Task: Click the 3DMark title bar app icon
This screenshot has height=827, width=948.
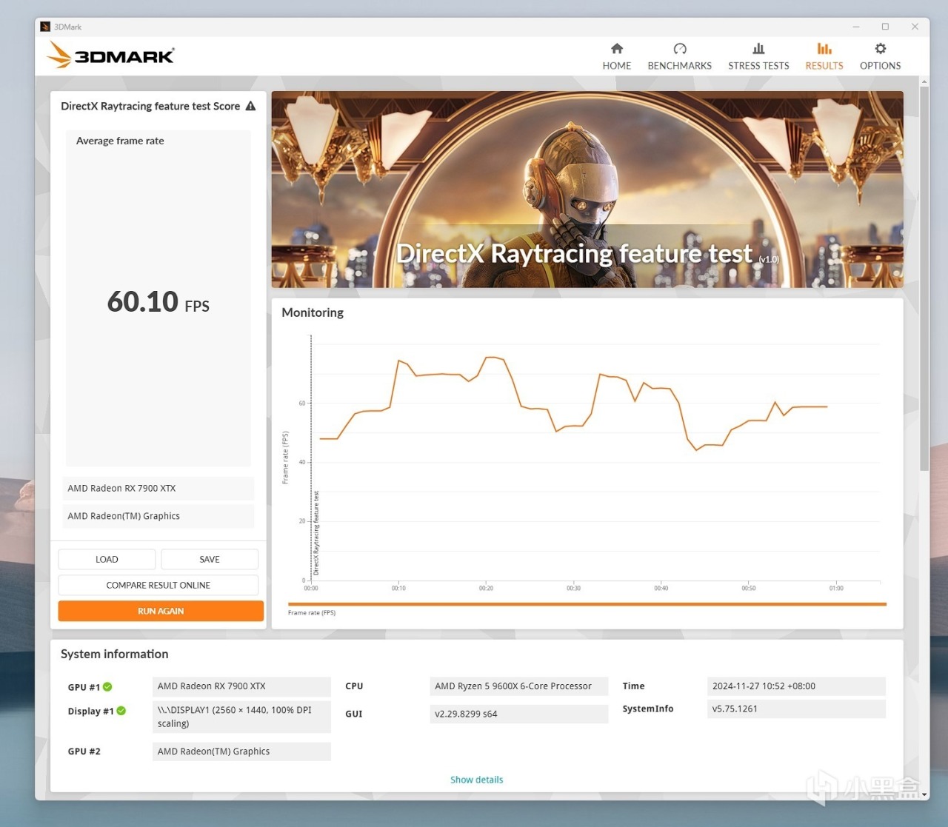Action: [45, 27]
